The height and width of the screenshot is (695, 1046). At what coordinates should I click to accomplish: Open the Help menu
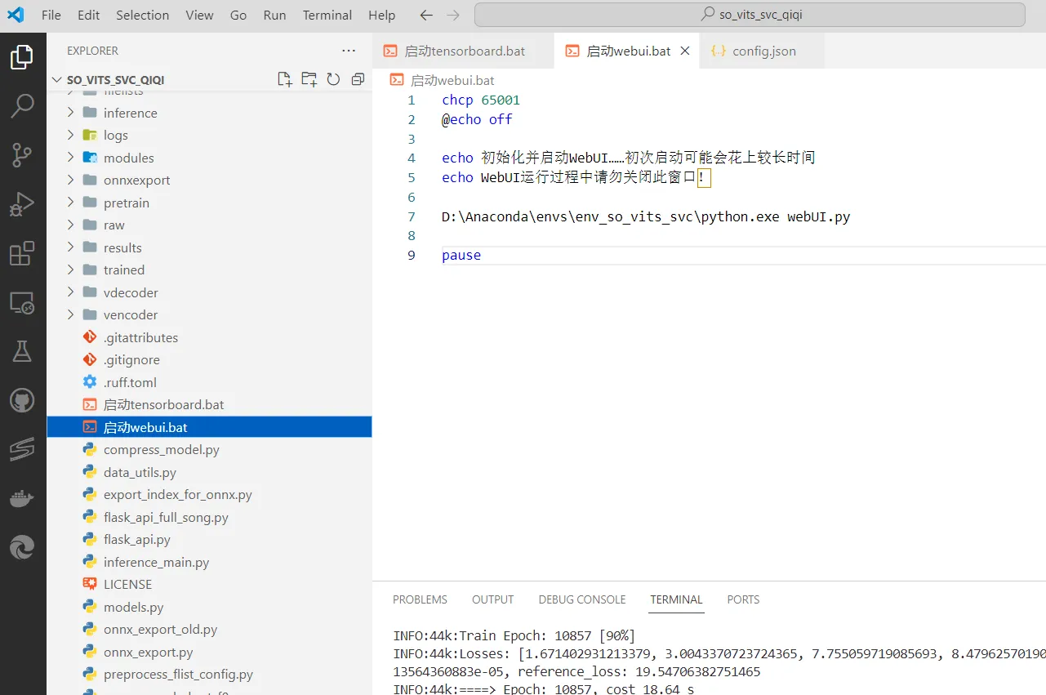click(381, 15)
